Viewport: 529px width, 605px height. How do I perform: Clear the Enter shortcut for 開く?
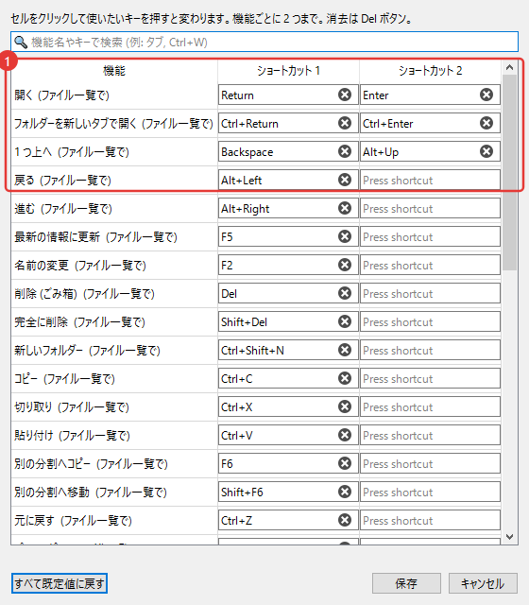486,95
